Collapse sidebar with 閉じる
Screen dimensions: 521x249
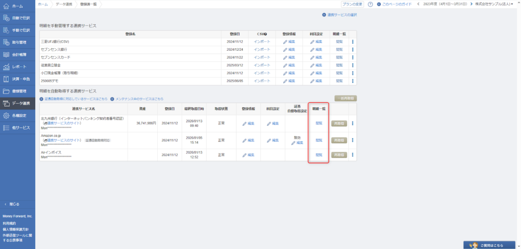(x=12, y=204)
